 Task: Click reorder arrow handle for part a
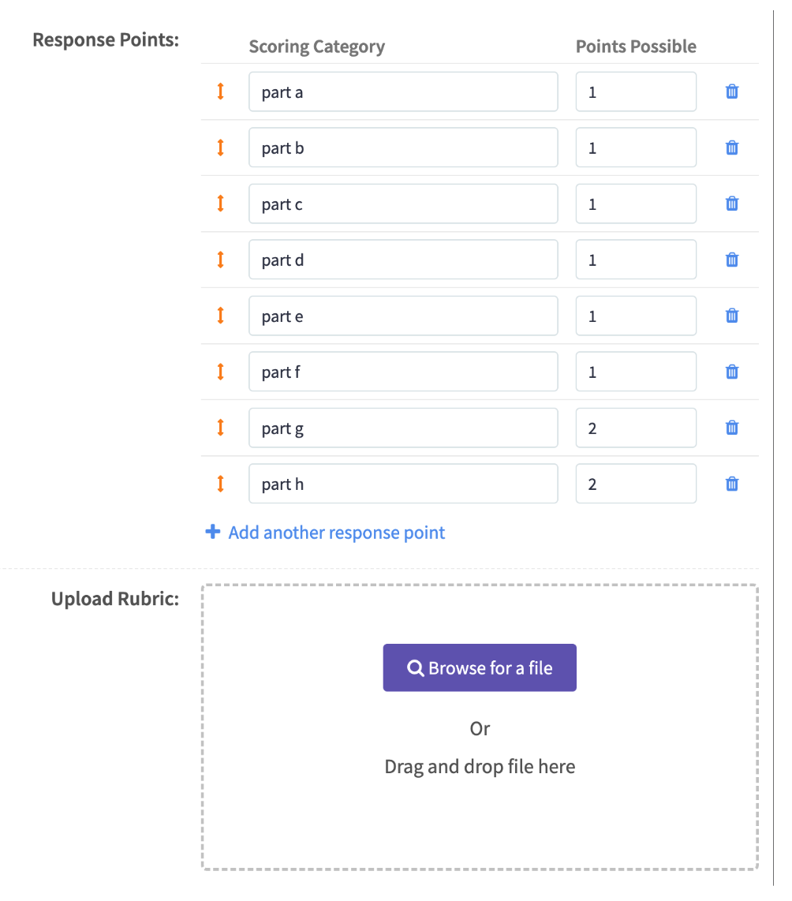coord(221,92)
